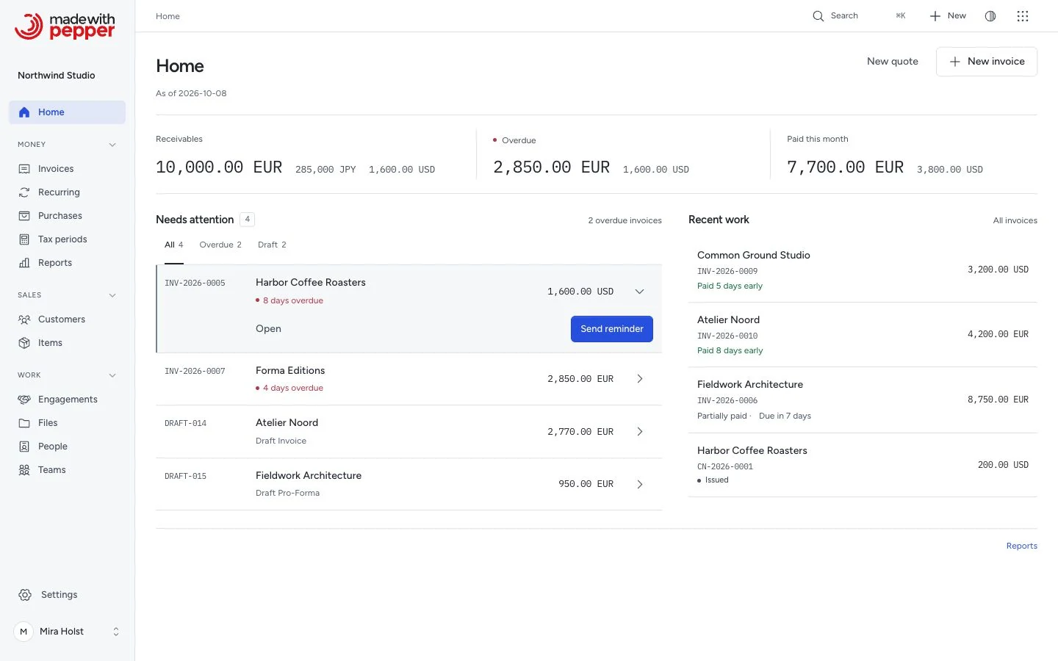Open the apps grid icon in top bar
This screenshot has height=661, width=1058.
tap(1023, 16)
